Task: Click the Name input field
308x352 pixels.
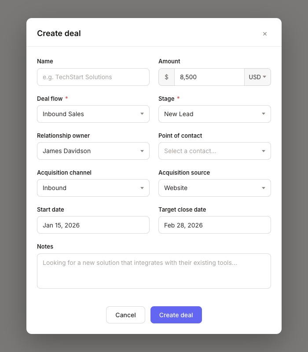Action: coord(93,77)
